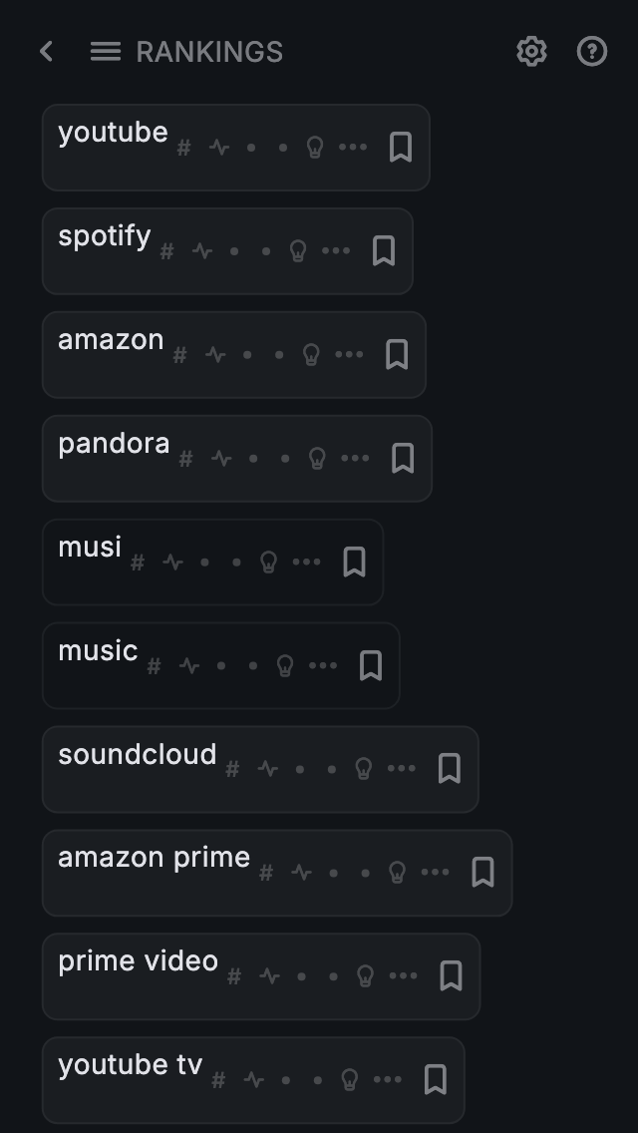Open the soundcloud keyword card

tap(138, 755)
